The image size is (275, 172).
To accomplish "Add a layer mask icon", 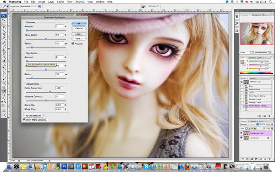I will click(x=252, y=159).
